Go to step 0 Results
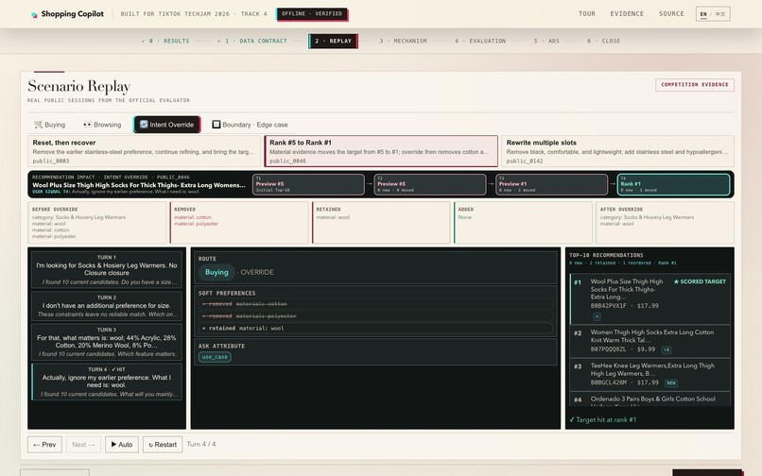 165,42
